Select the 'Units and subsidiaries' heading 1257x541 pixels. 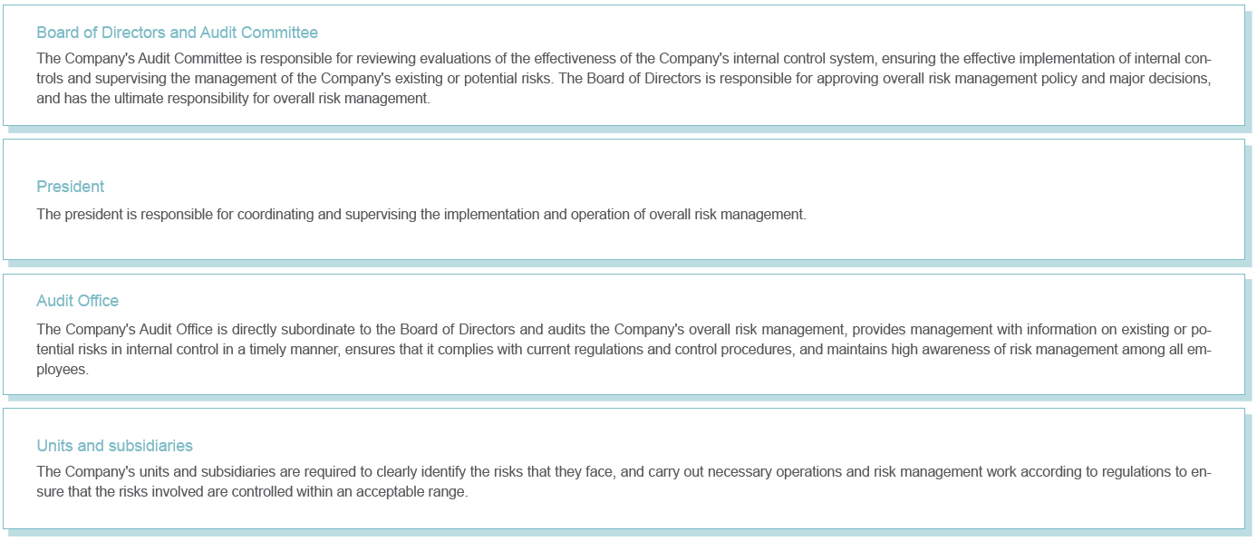coord(114,446)
